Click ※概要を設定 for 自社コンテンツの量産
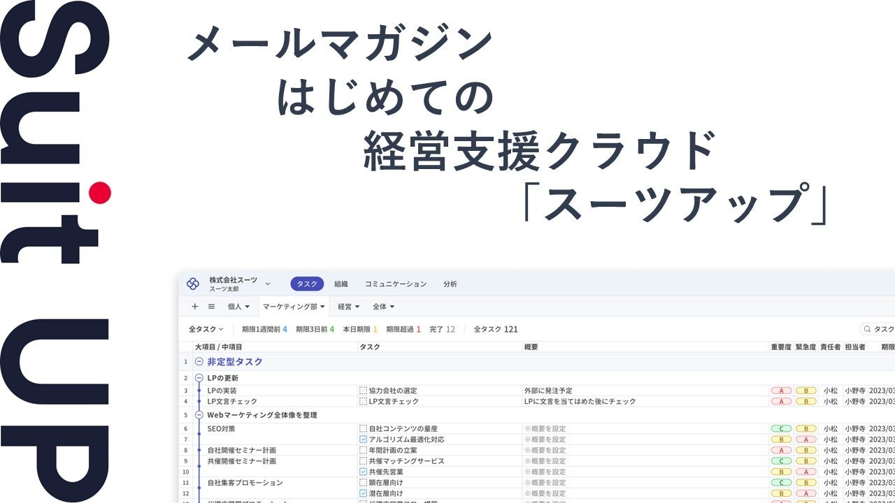 click(545, 428)
